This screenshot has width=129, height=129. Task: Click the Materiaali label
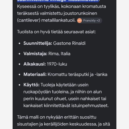click(x=35, y=74)
